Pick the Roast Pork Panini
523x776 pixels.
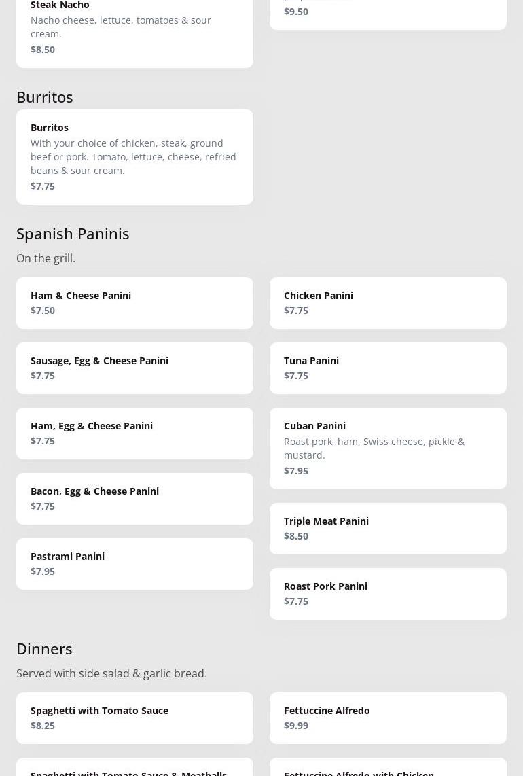point(388,594)
